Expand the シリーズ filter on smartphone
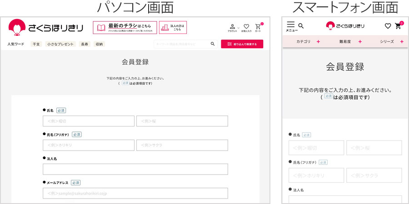 [391, 42]
